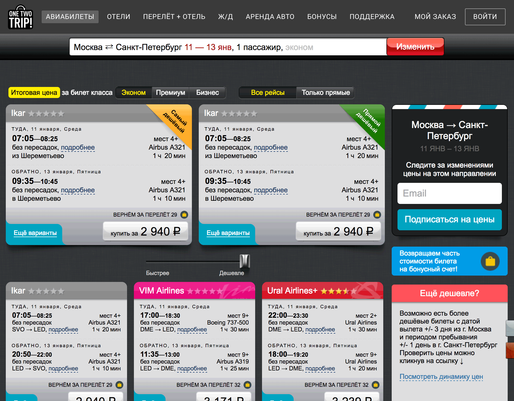Click the Ещё дешевле? red header
Viewport: 514px width, 401px height.
[x=450, y=293]
